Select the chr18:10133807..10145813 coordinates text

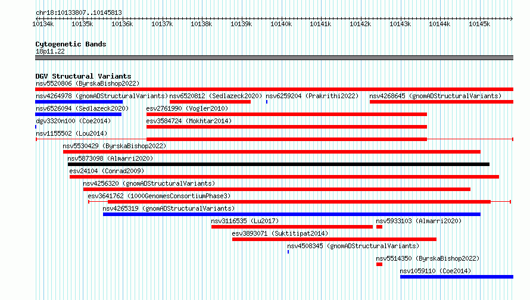(79, 12)
